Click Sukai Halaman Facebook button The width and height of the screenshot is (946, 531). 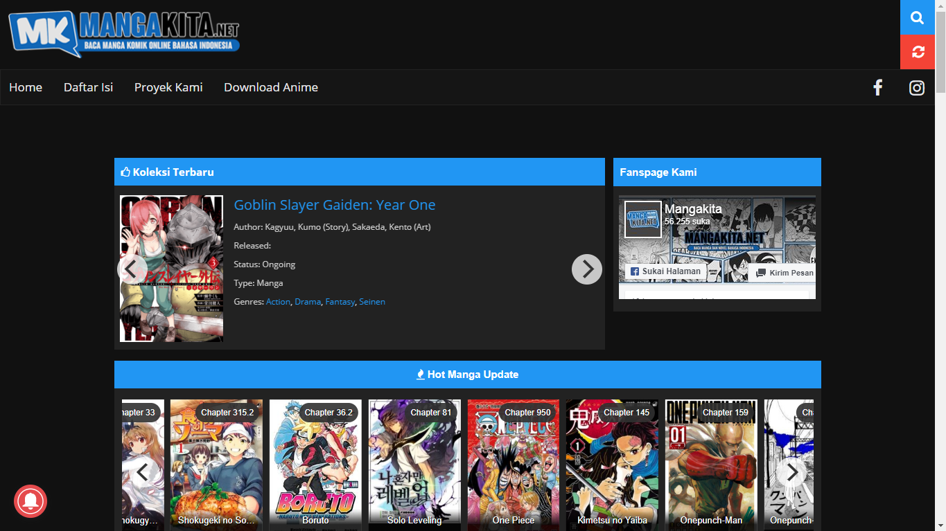tap(665, 271)
